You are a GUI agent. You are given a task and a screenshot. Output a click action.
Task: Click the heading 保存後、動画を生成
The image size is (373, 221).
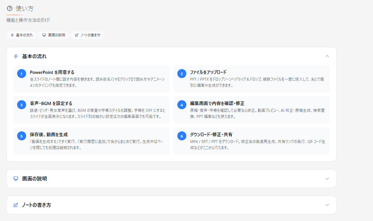[x=49, y=135]
